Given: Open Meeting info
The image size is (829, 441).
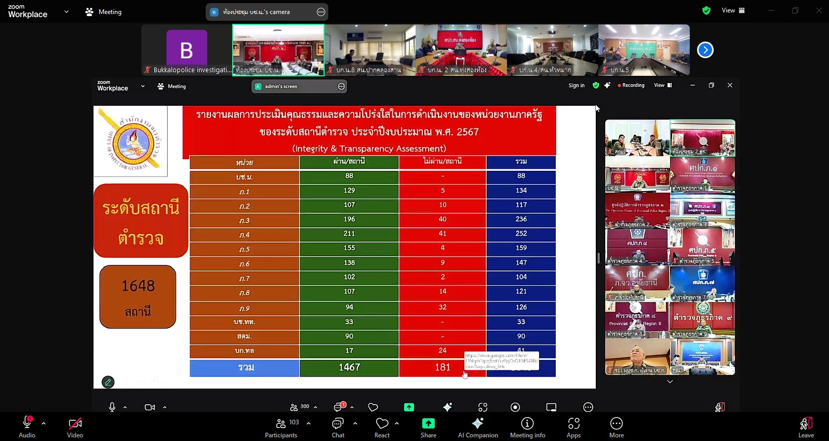Looking at the screenshot, I should (x=527, y=427).
